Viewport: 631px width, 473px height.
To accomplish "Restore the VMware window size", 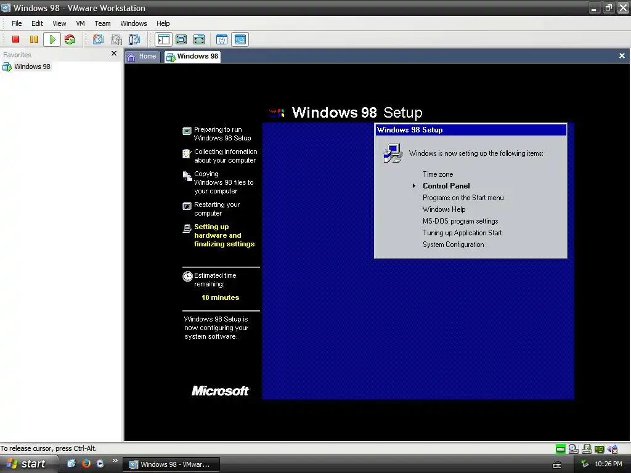I will point(608,7).
